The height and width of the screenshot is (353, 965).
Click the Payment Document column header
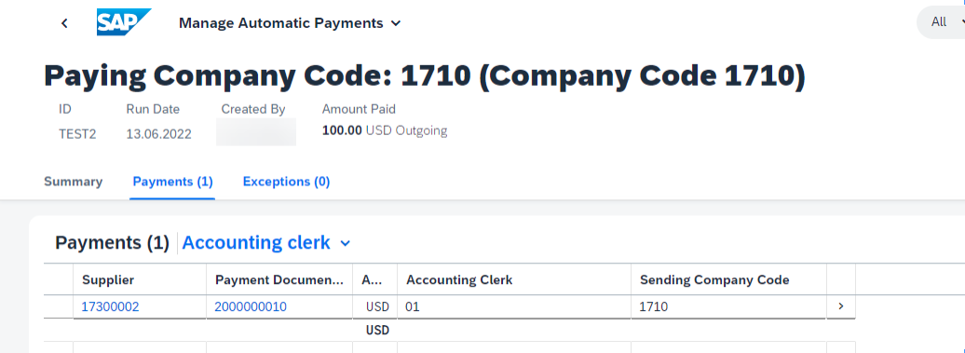(x=279, y=279)
